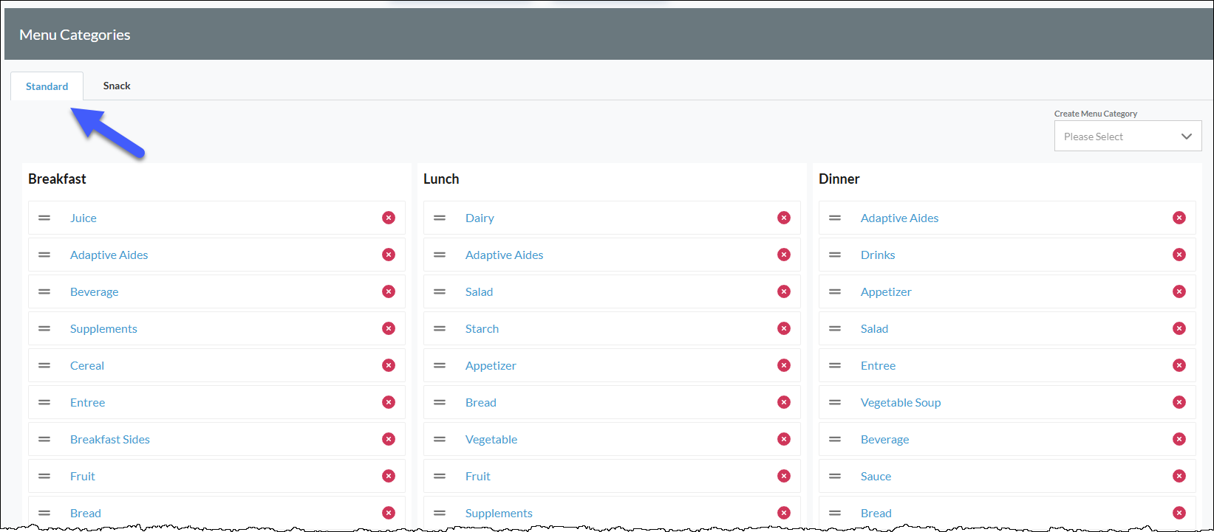The height and width of the screenshot is (532, 1214).
Task: Delete Lunch Appetizer red X icon
Action: pos(784,365)
